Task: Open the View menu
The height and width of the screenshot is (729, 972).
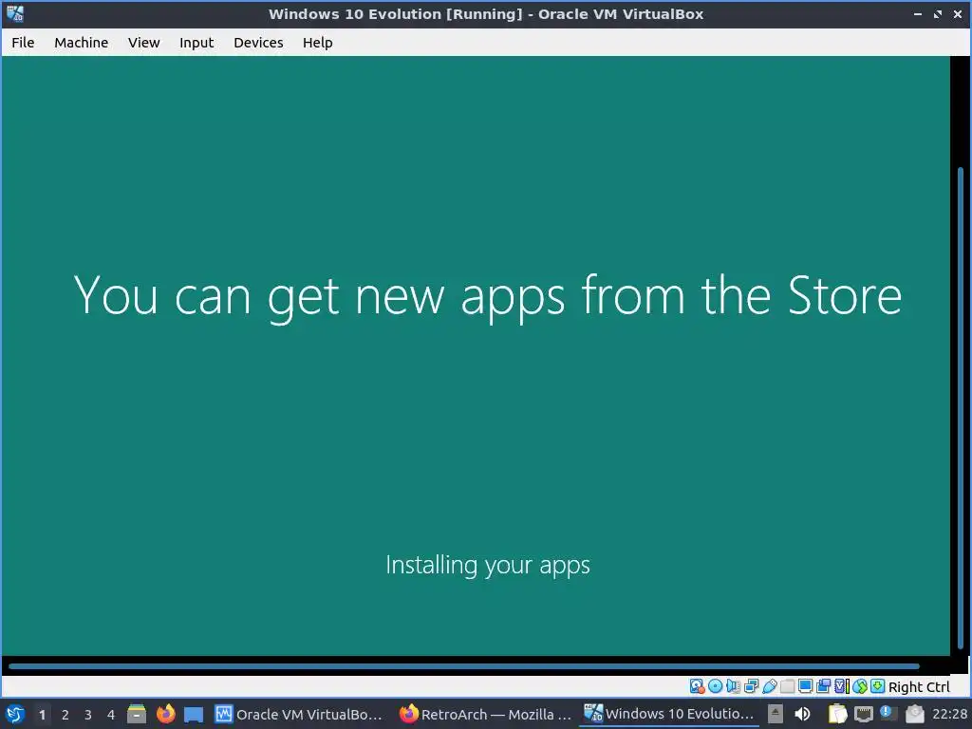Action: tap(144, 43)
